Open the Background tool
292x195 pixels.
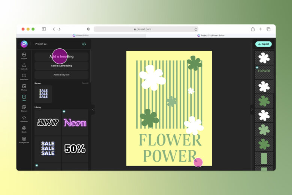click(24, 140)
